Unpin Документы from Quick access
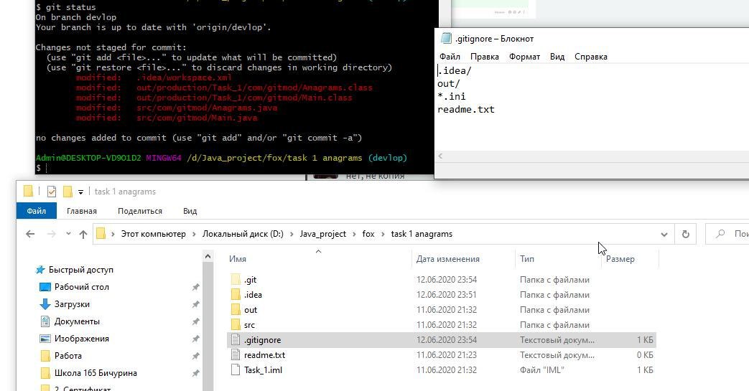 tap(195, 322)
